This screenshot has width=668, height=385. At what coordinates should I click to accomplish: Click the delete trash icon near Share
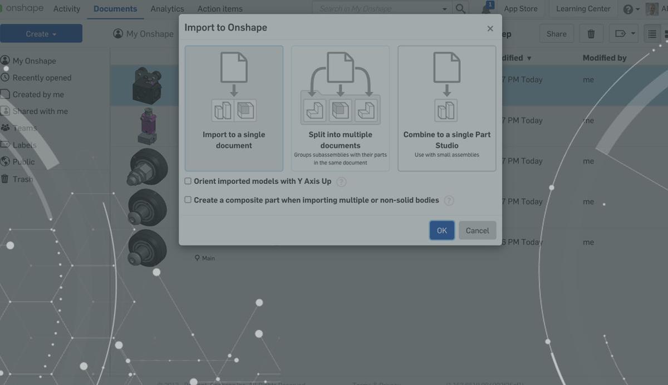pos(591,33)
